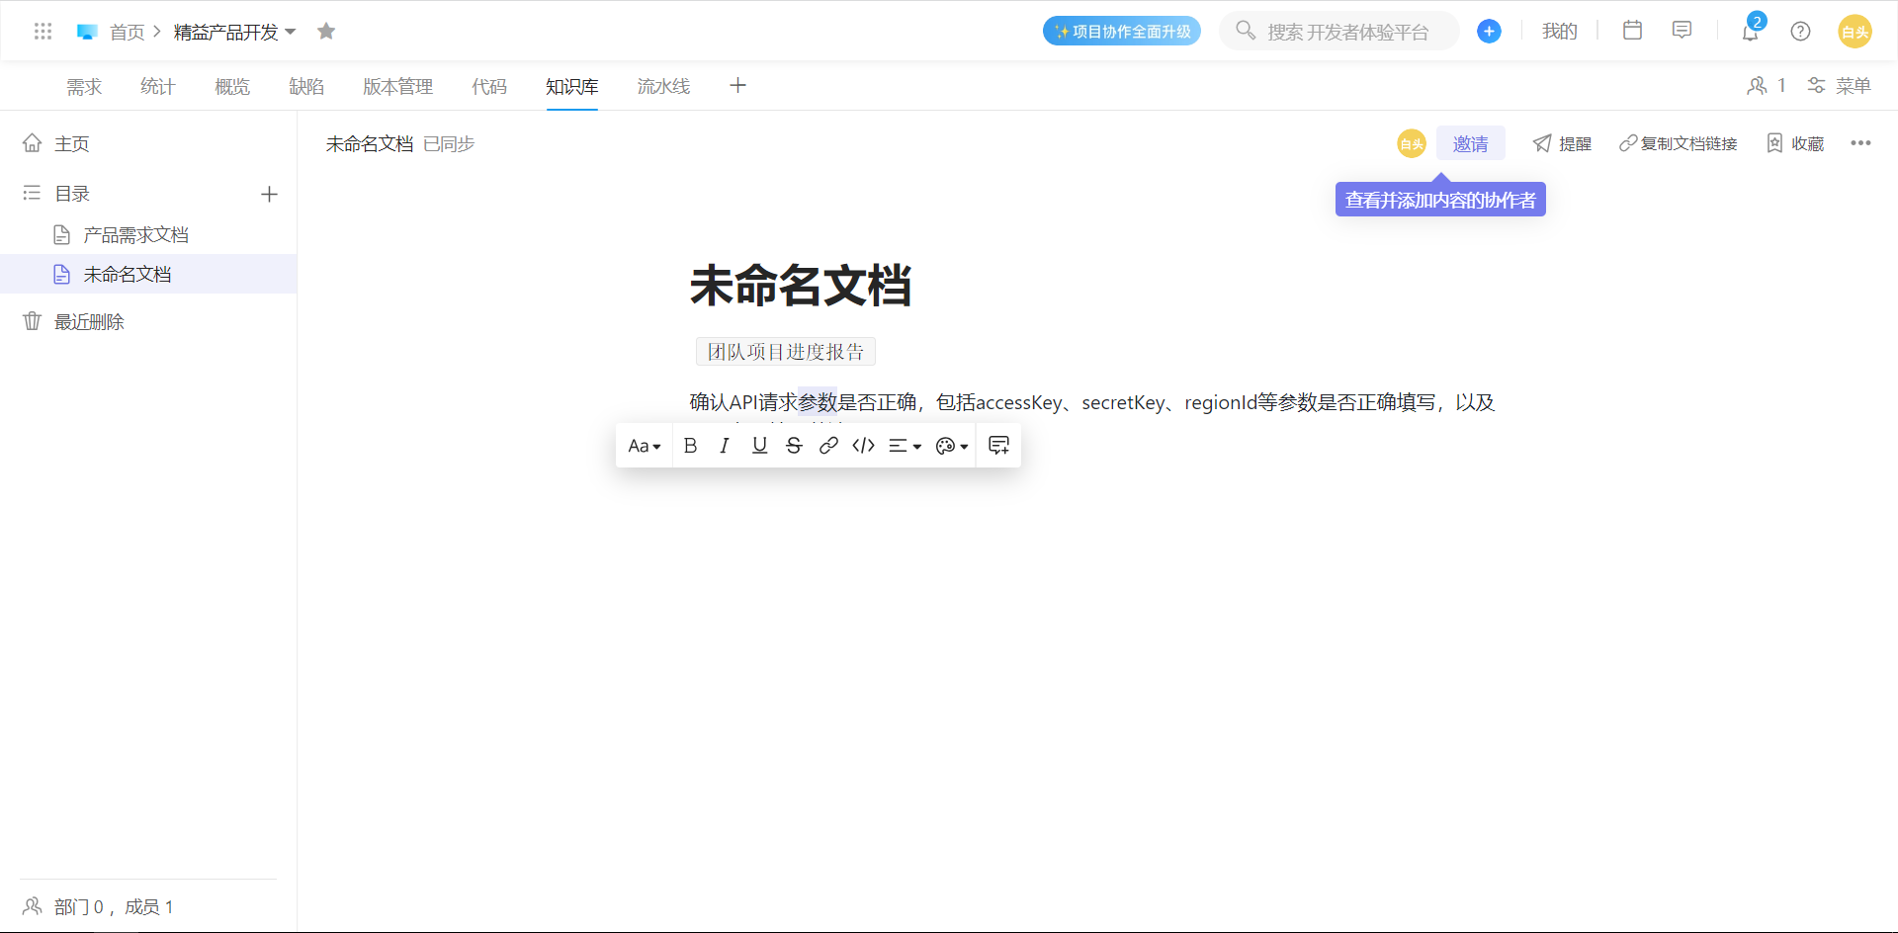This screenshot has width=1898, height=933.
Task: Switch to the 统计 tab
Action: [x=158, y=86]
